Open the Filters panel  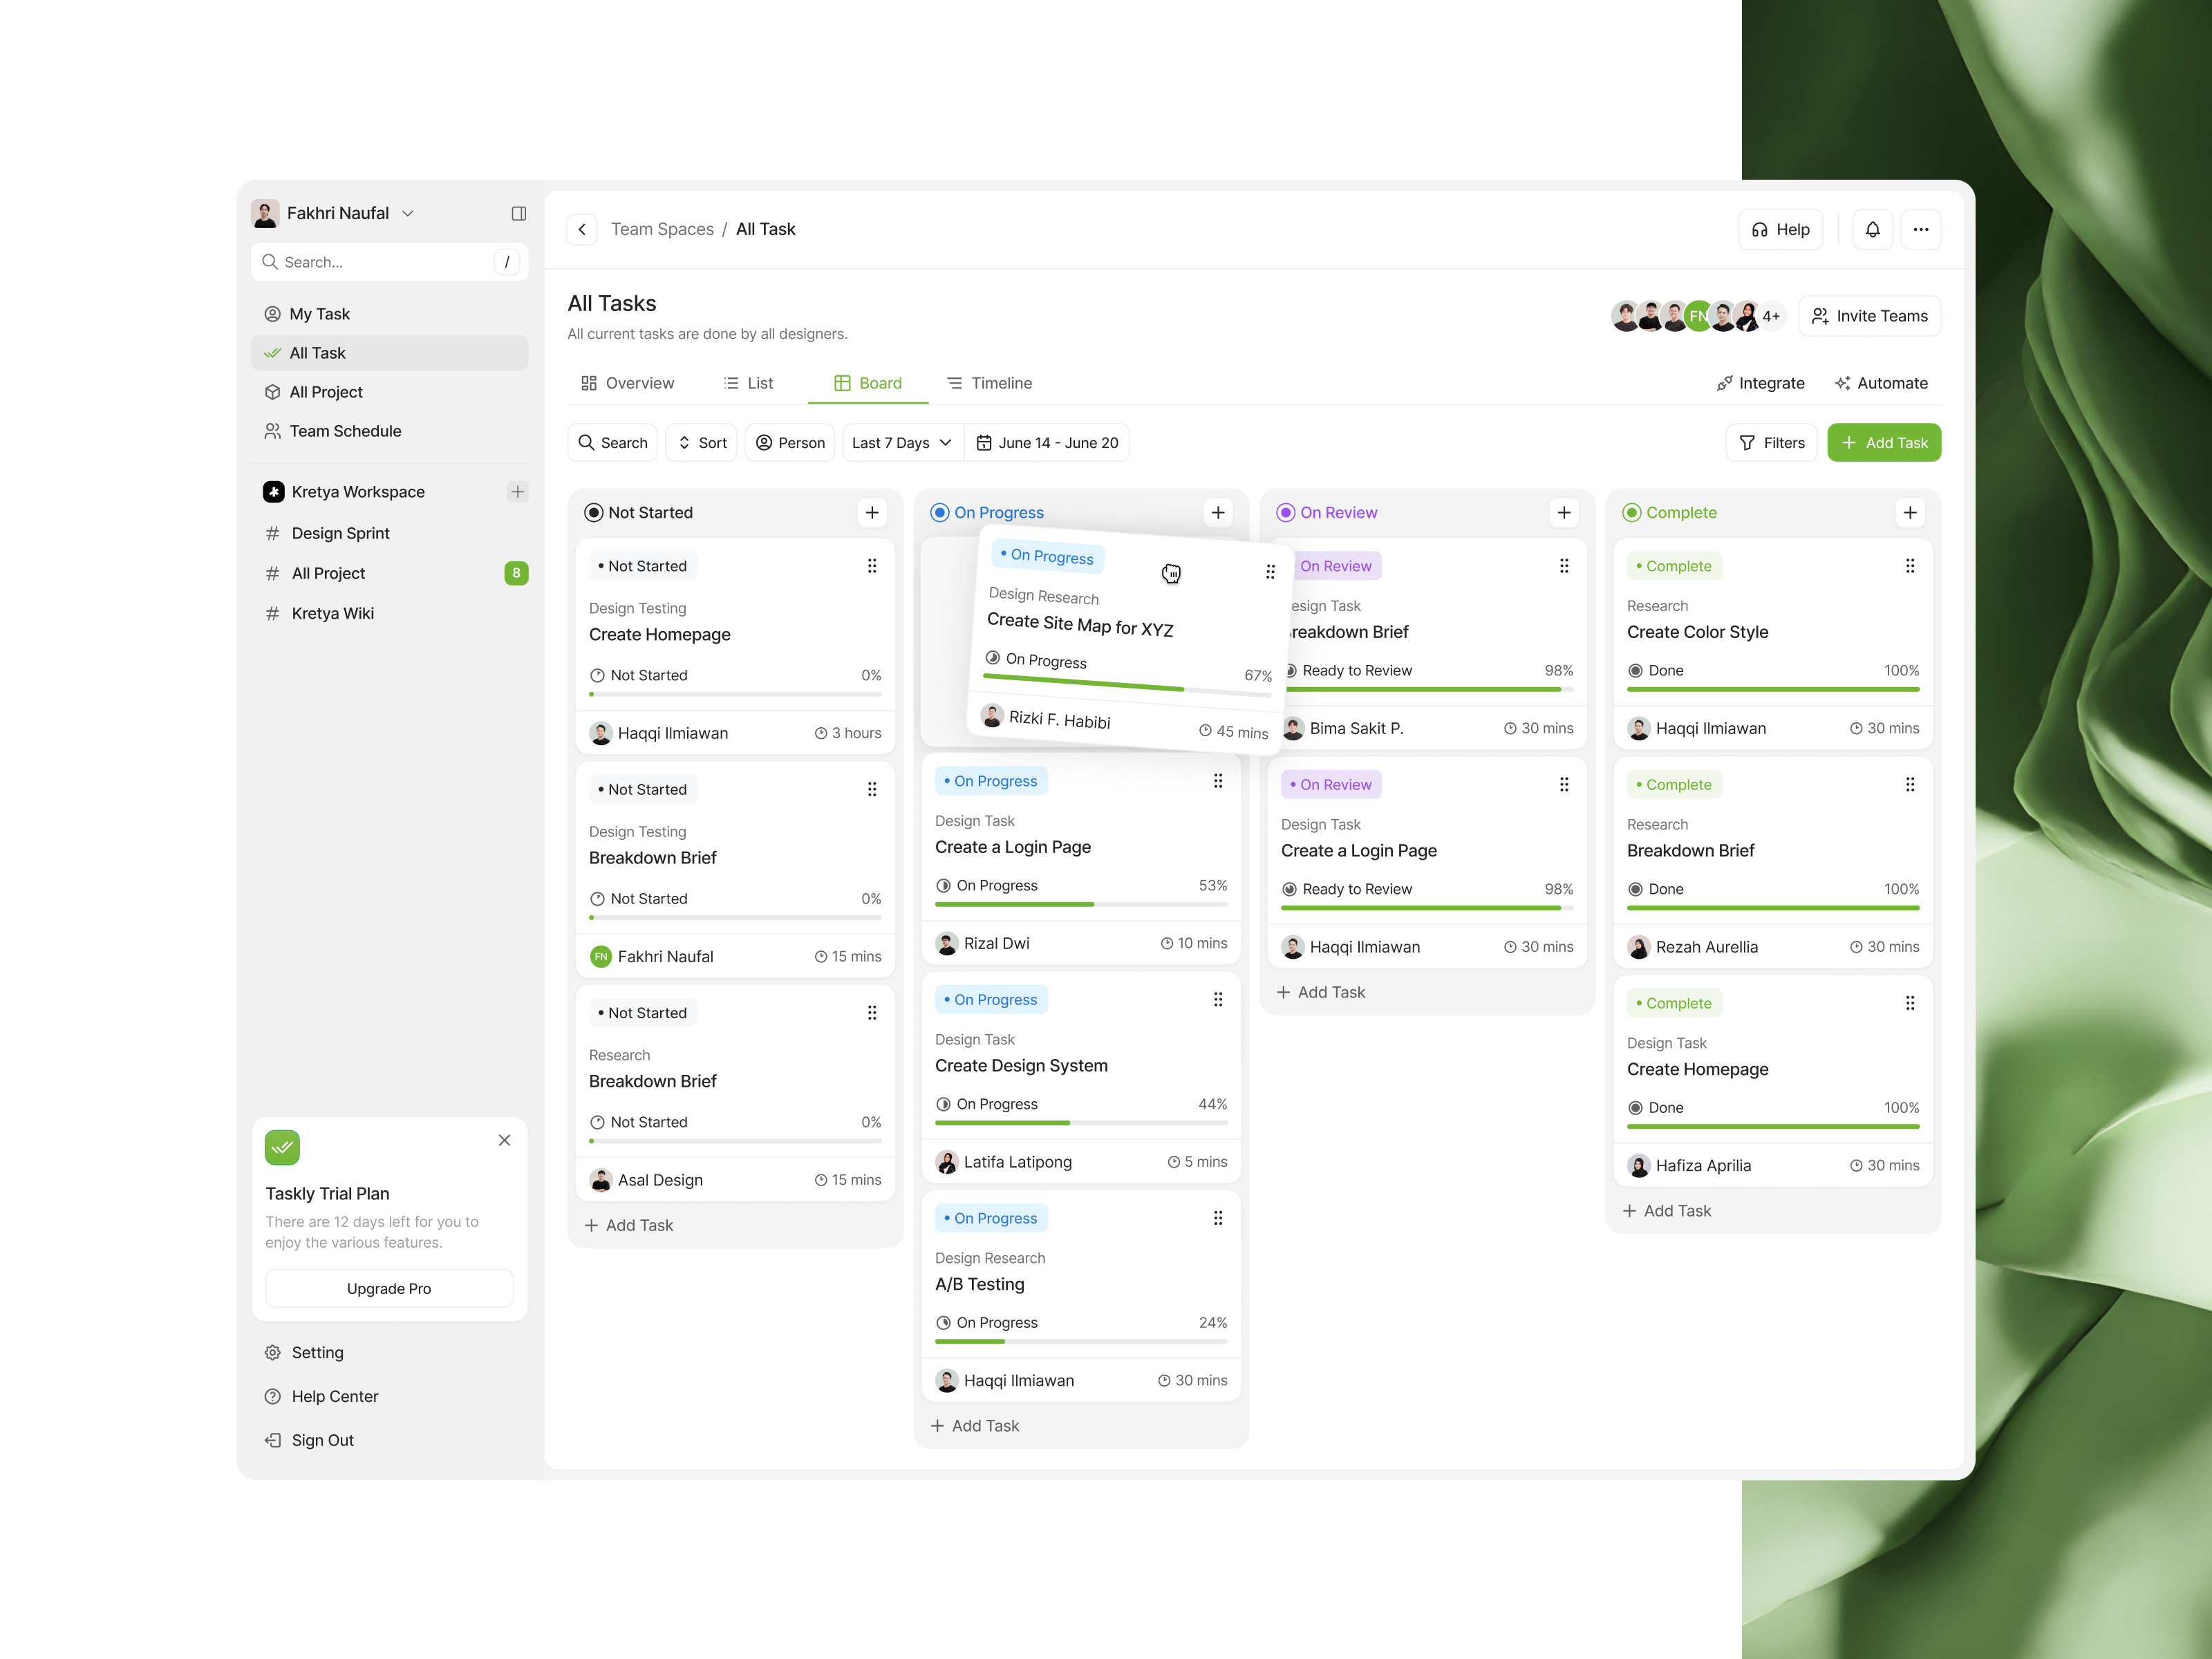tap(1771, 442)
